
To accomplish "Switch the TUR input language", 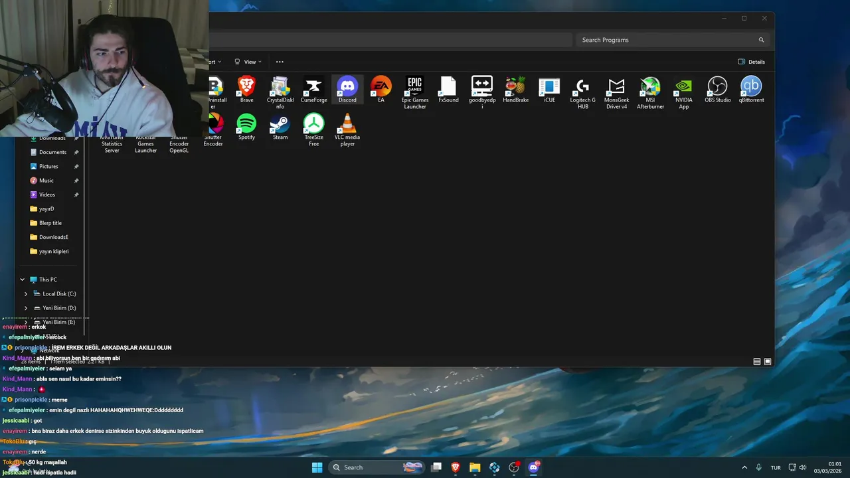I will (776, 467).
